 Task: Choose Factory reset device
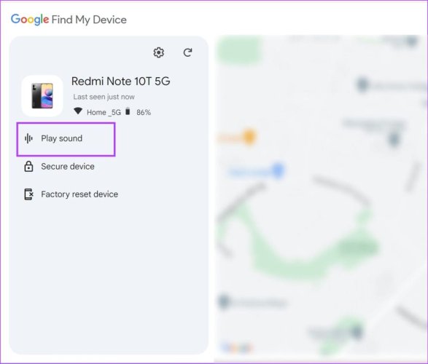71,194
